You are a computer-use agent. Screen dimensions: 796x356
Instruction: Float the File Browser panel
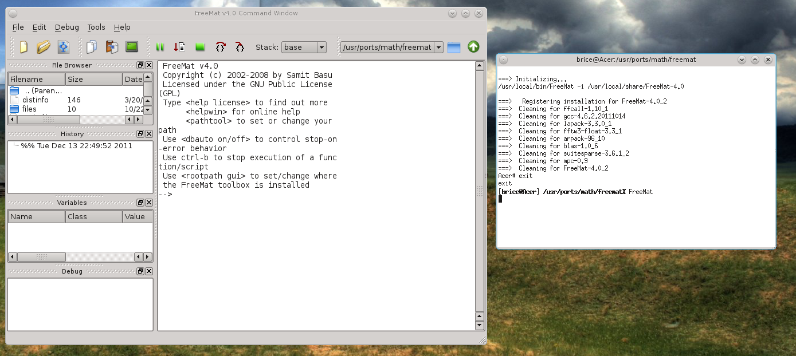point(140,65)
